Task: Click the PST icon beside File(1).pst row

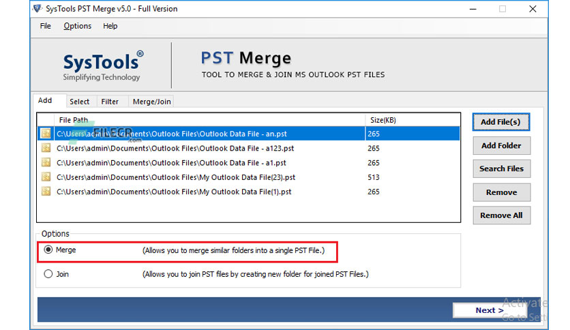Action: [x=46, y=191]
